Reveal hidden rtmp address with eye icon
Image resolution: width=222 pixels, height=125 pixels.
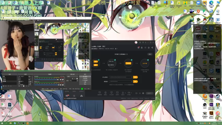[x=132, y=77]
